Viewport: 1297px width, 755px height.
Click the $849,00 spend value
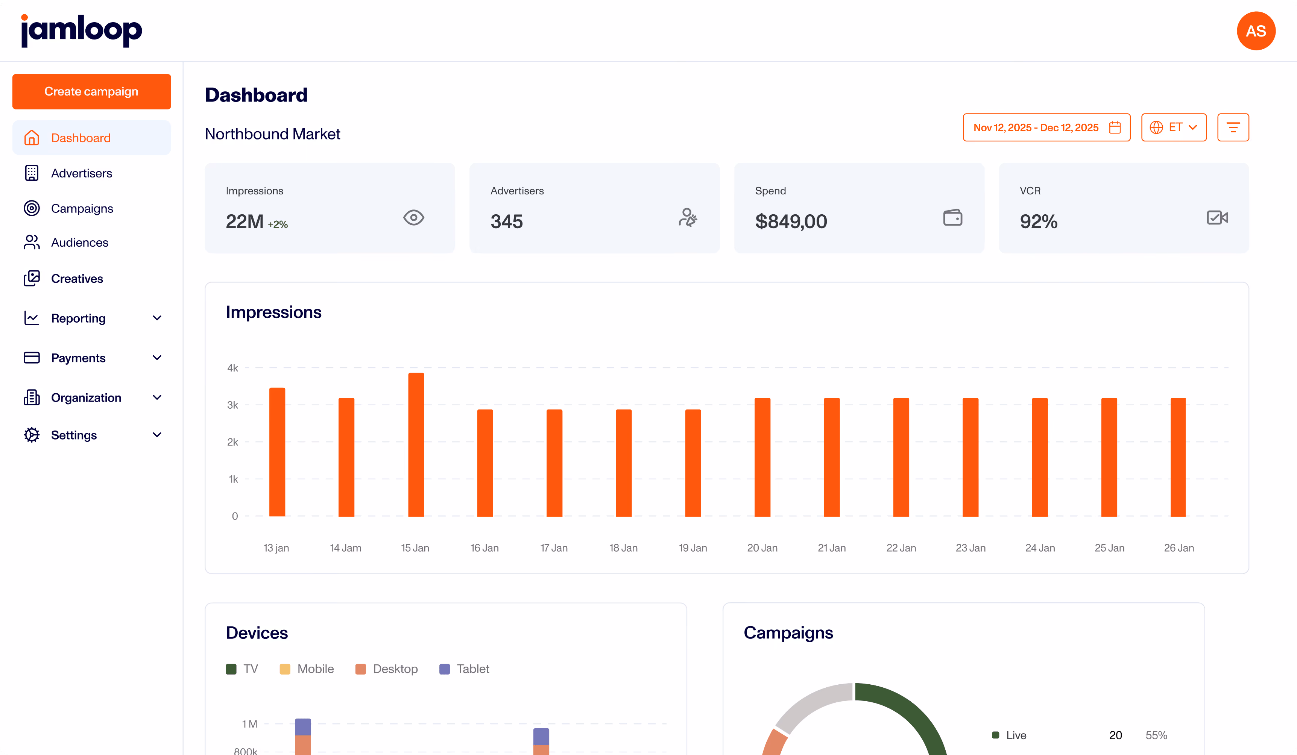pos(791,222)
